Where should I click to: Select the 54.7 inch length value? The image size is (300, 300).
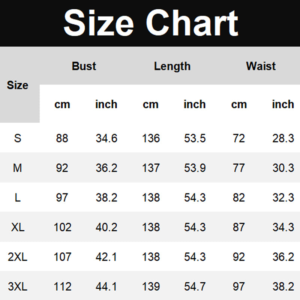point(195,286)
